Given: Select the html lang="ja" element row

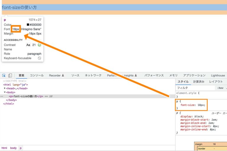Looking at the screenshot, I should [x=16, y=85].
